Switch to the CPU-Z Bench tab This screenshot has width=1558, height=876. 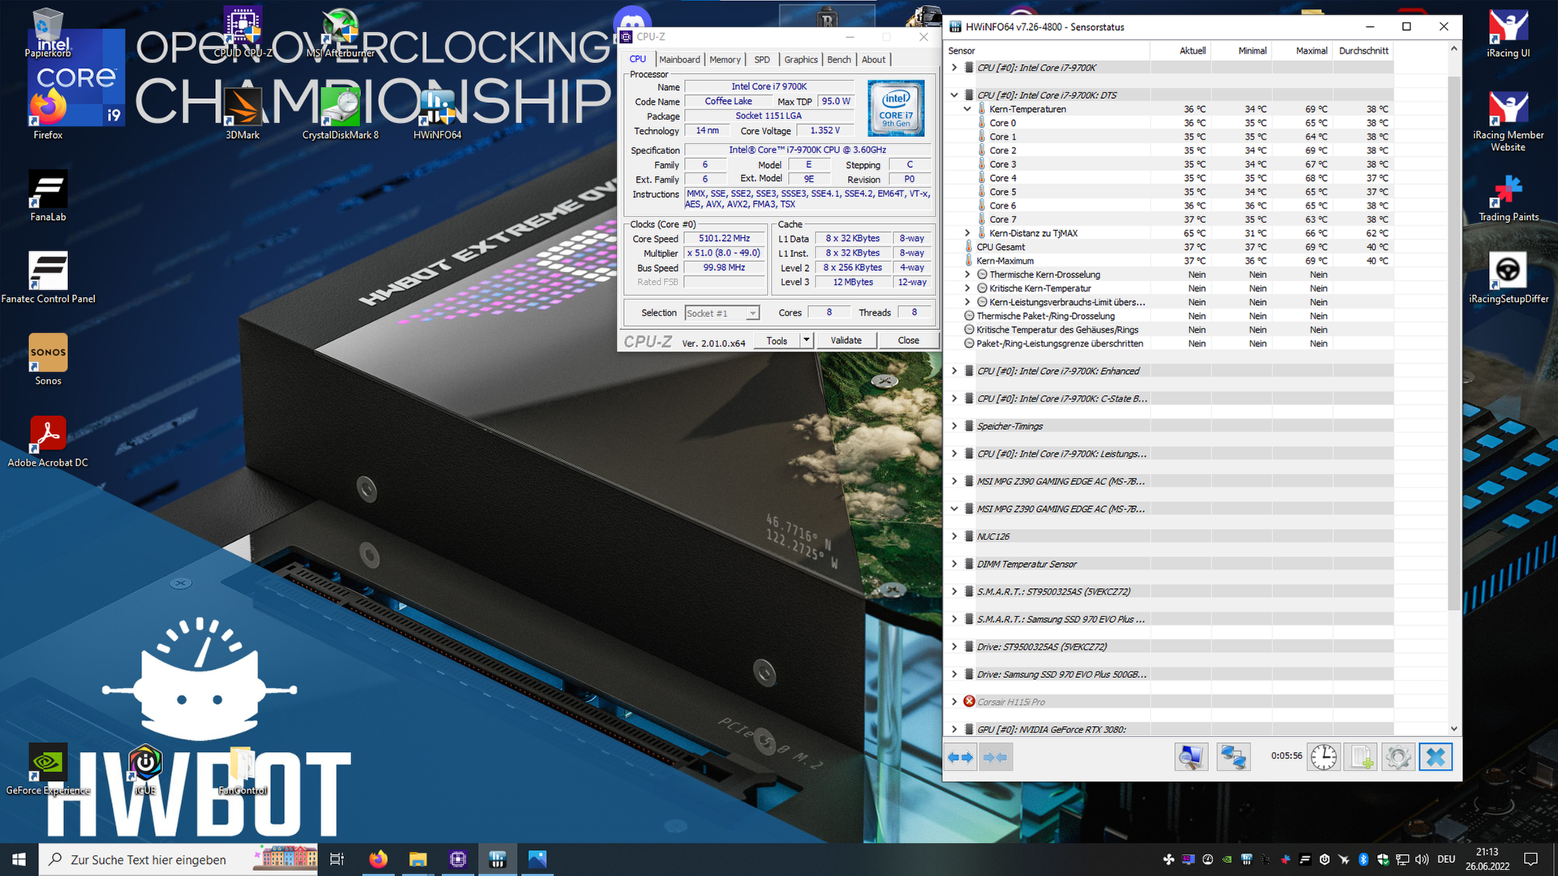pos(839,59)
